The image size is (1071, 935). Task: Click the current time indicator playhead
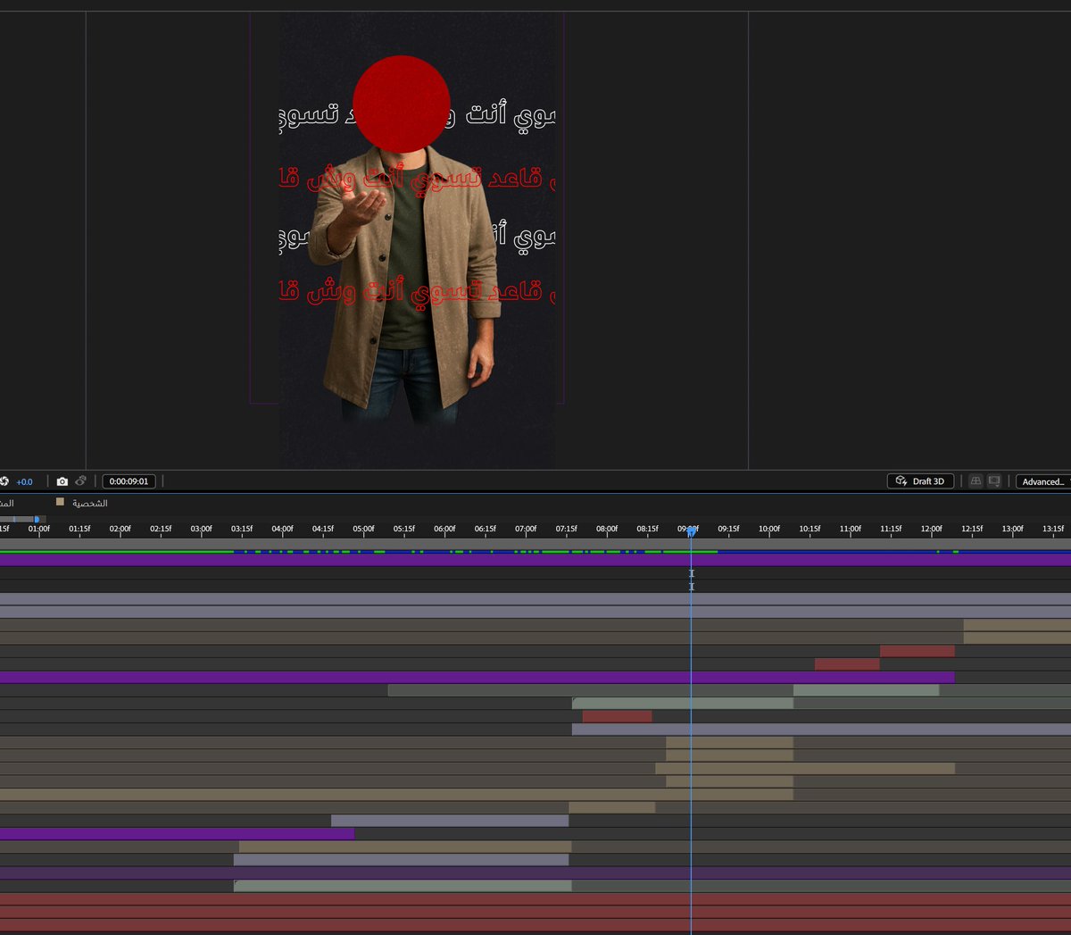(x=691, y=531)
